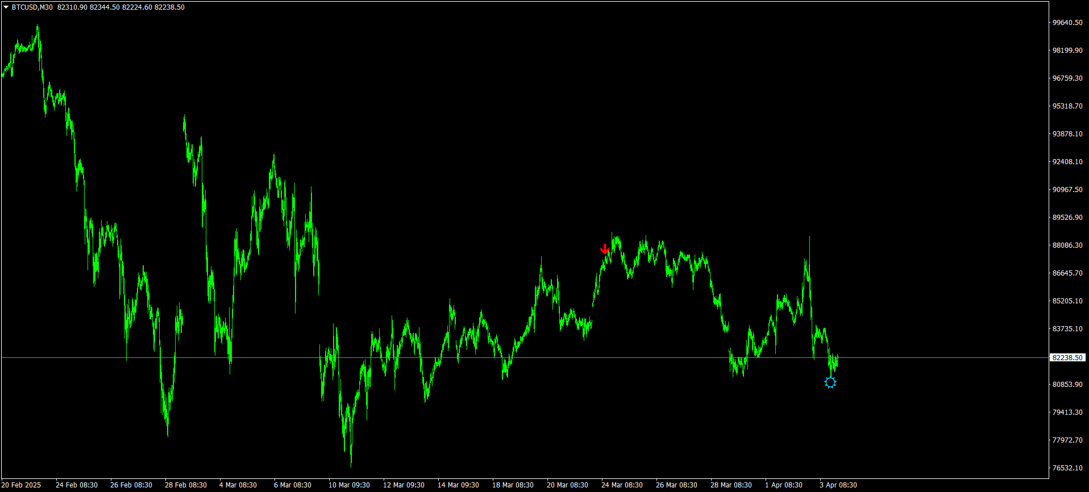
Task: Click the 85205.10 price scale label
Action: [x=1067, y=301]
